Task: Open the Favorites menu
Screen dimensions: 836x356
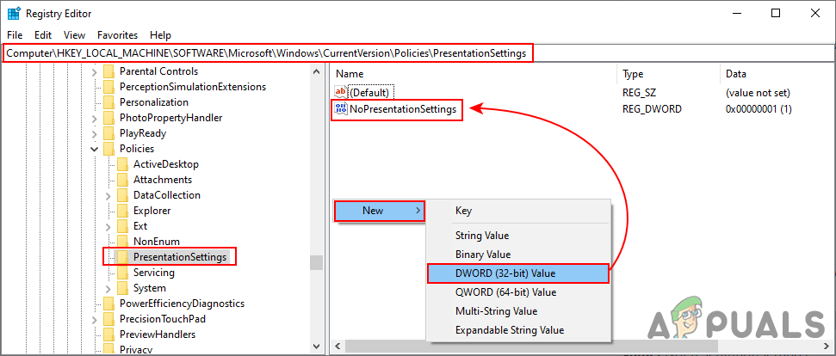Action: click(117, 35)
